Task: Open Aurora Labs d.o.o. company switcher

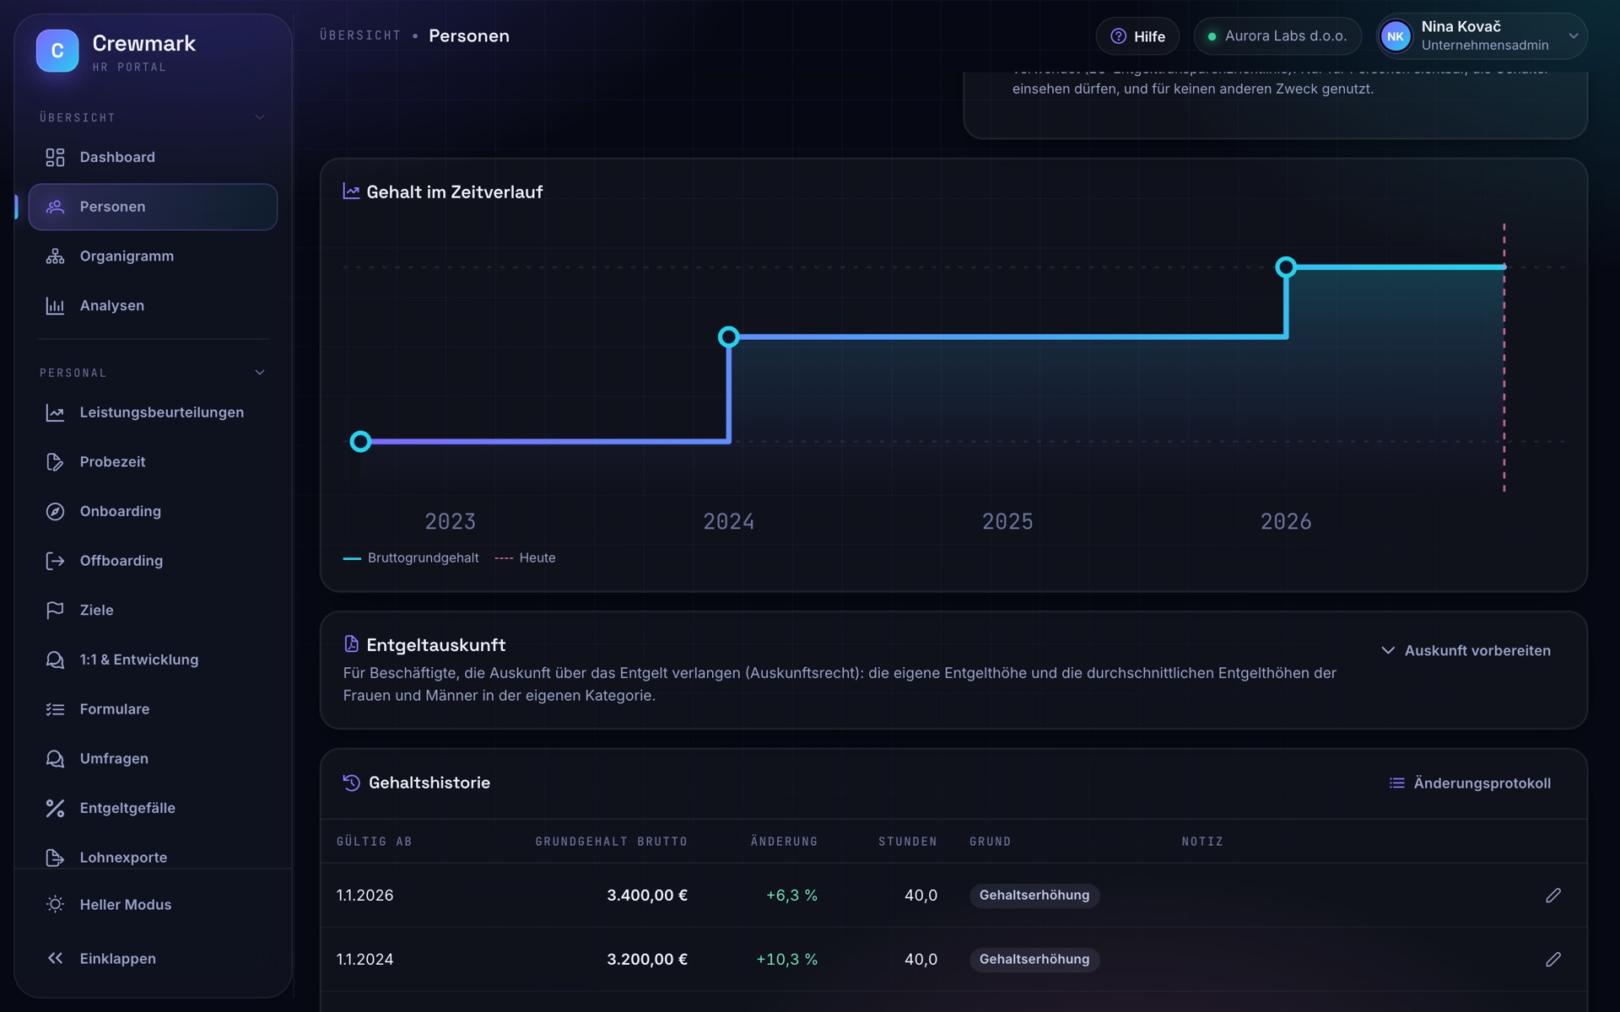Action: point(1277,36)
